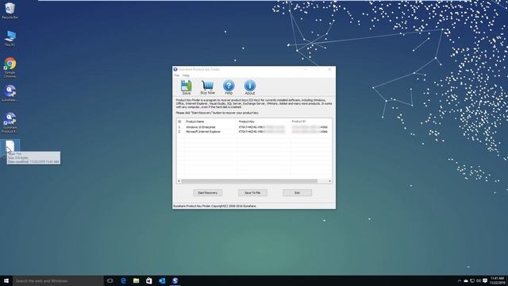Open the Outlook icon on the taskbar
This screenshot has width=508, height=286.
click(x=162, y=280)
